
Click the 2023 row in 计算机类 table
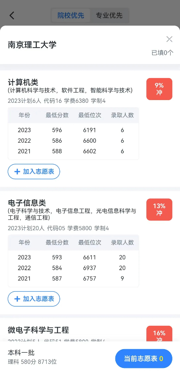[73, 130]
